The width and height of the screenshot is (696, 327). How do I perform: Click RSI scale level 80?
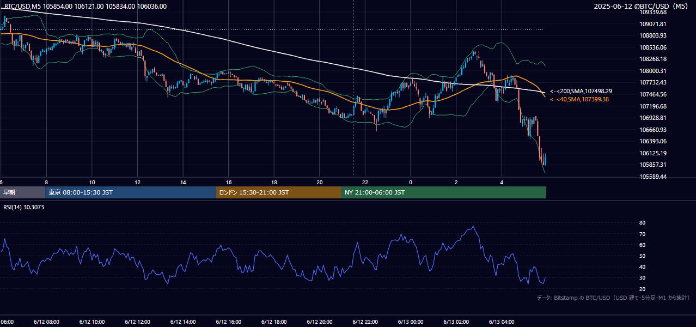(x=642, y=223)
